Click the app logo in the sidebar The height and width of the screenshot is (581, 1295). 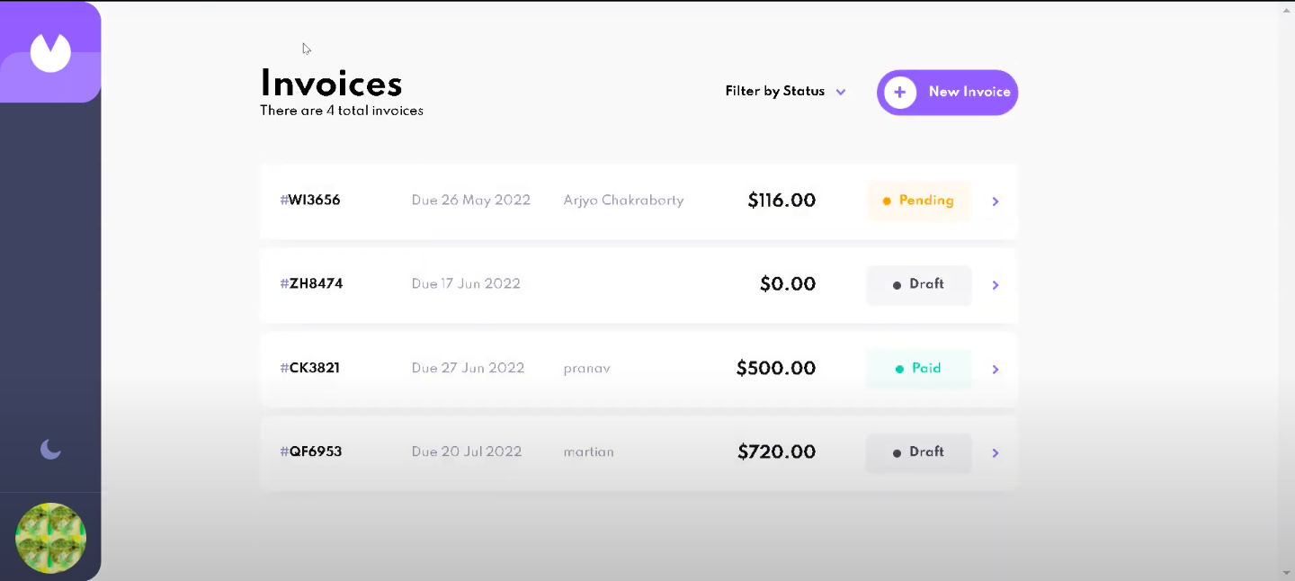point(50,52)
